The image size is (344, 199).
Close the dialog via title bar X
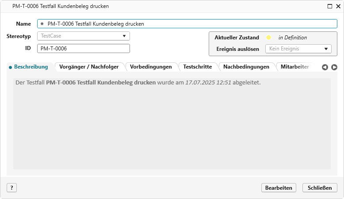pos(337,6)
